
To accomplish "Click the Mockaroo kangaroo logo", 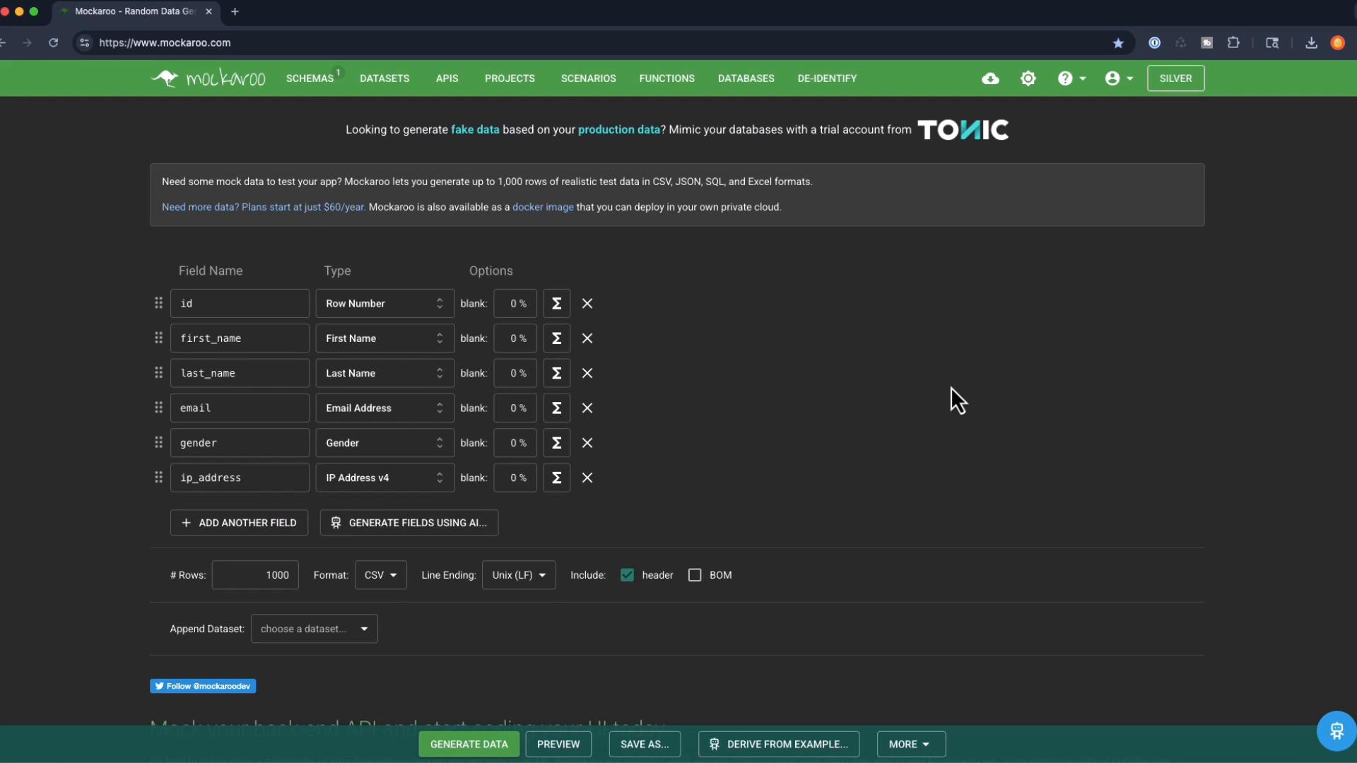I will [208, 78].
